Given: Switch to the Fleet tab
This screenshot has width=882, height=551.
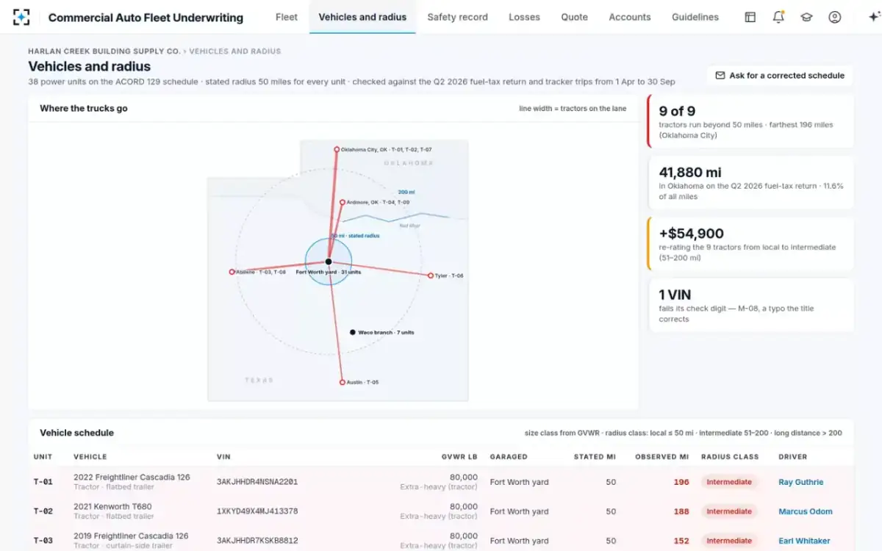Looking at the screenshot, I should [287, 17].
